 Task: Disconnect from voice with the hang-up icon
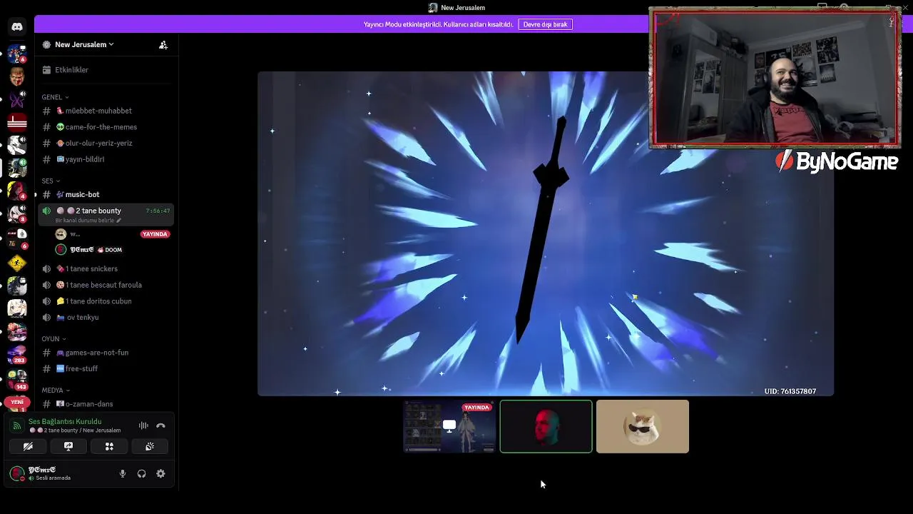click(x=160, y=425)
